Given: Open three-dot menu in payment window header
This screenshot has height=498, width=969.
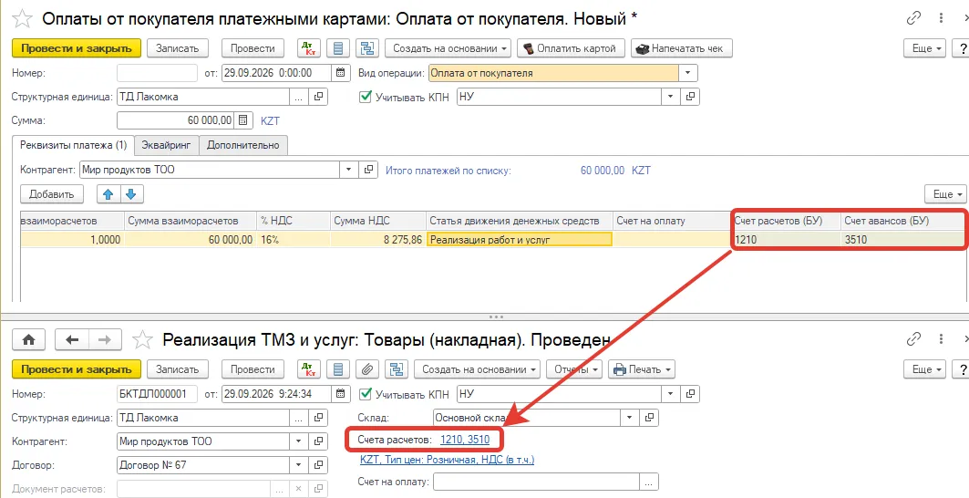Looking at the screenshot, I should click(941, 18).
